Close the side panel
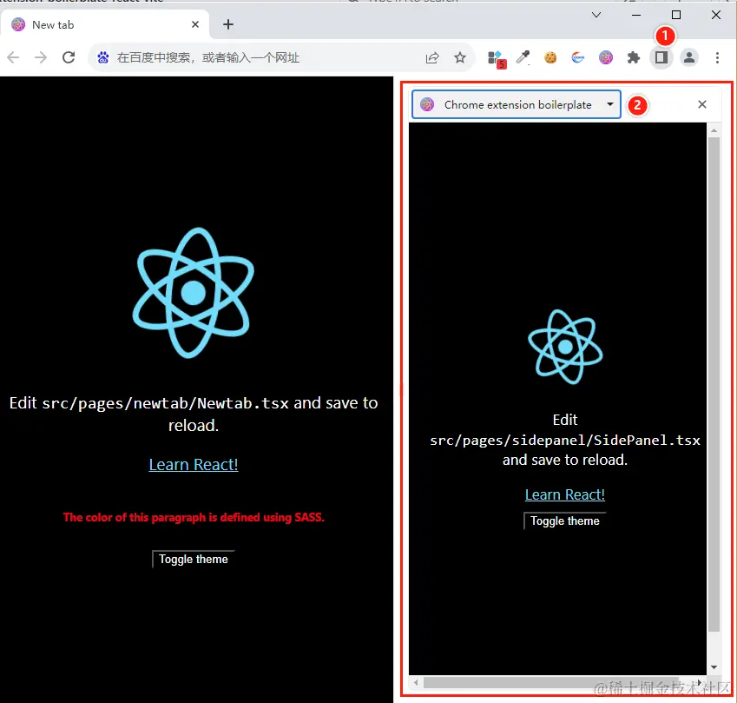The height and width of the screenshot is (703, 737). tap(701, 104)
